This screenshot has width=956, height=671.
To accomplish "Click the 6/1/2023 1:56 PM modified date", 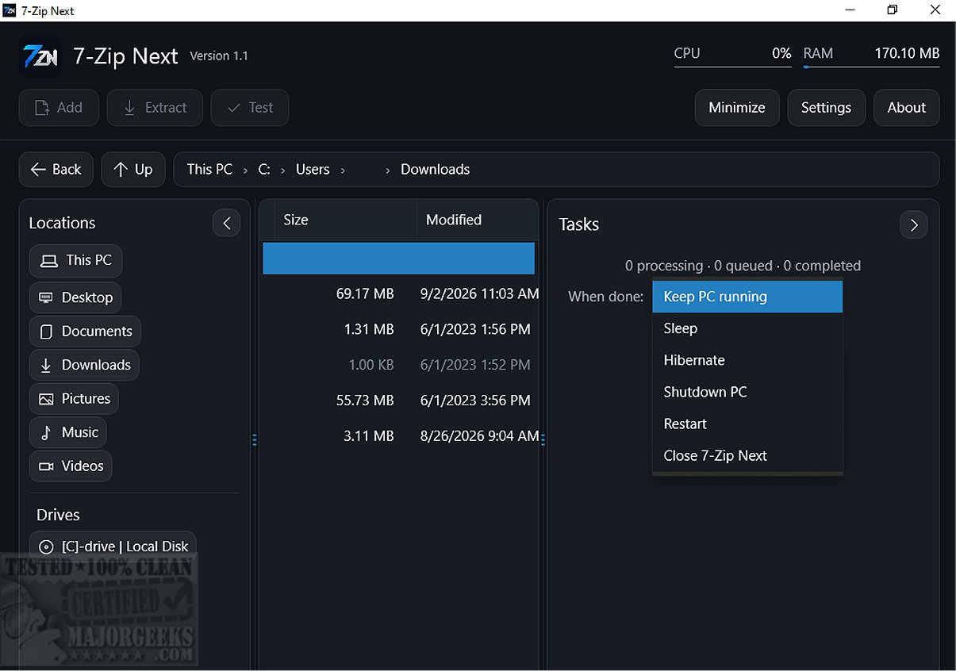I will [475, 329].
